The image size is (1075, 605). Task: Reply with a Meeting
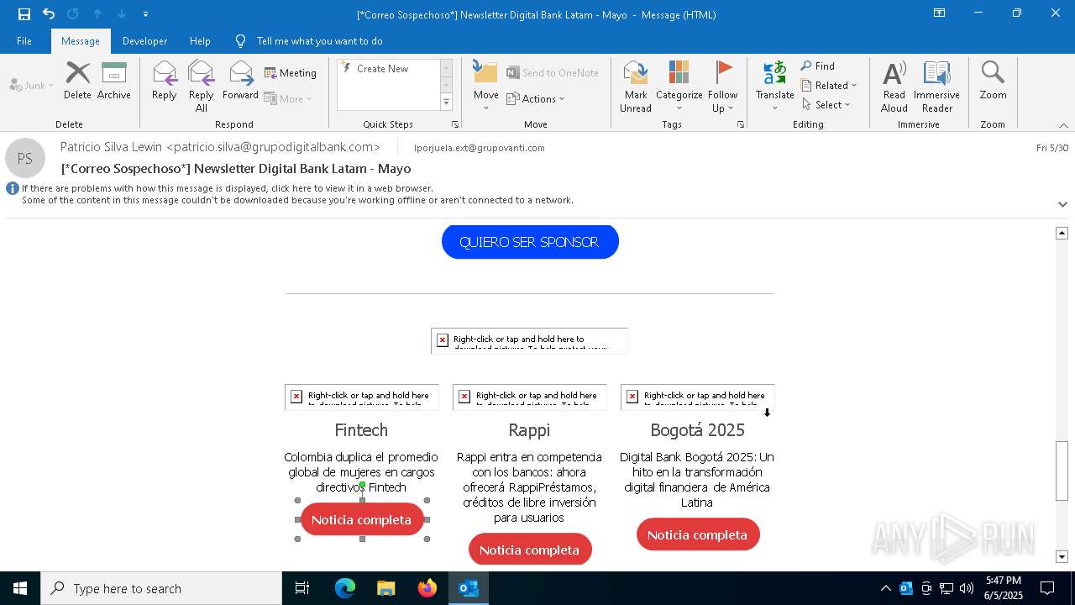pos(291,73)
